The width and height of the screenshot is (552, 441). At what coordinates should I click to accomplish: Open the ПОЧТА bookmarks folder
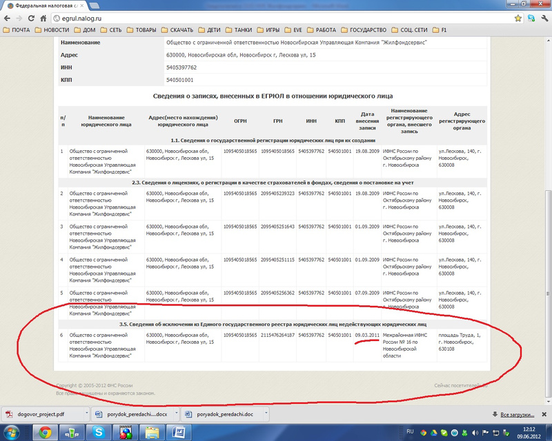(x=17, y=30)
